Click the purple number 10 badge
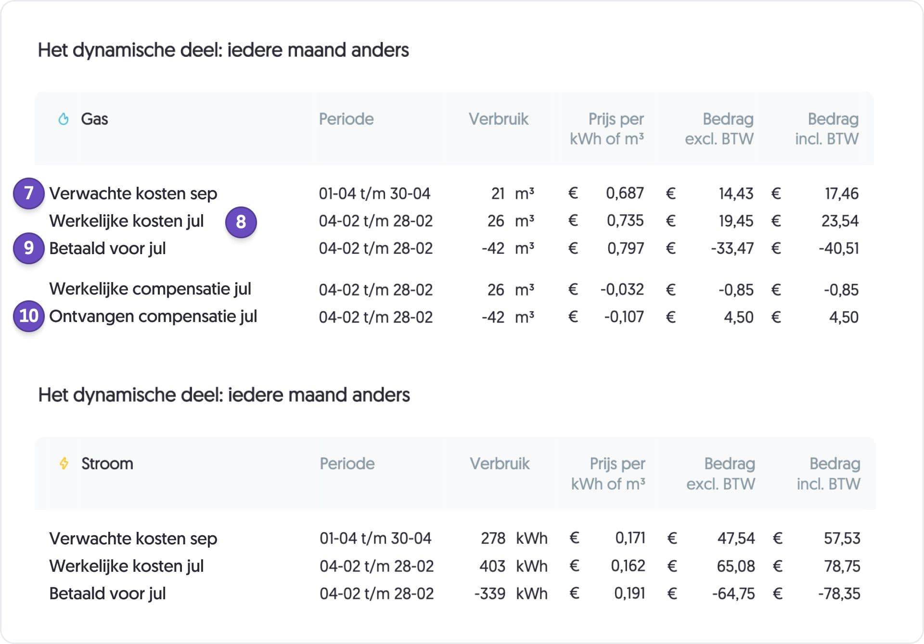Viewport: 924px width, 644px height. coord(28,316)
